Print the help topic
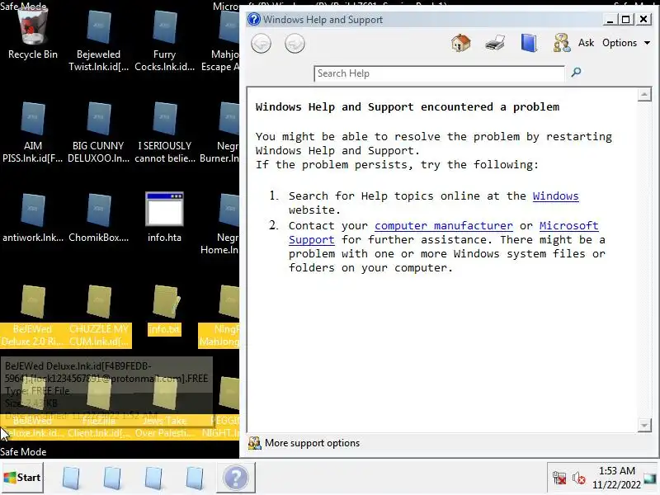Viewport: 660px width, 495px height. (x=494, y=43)
